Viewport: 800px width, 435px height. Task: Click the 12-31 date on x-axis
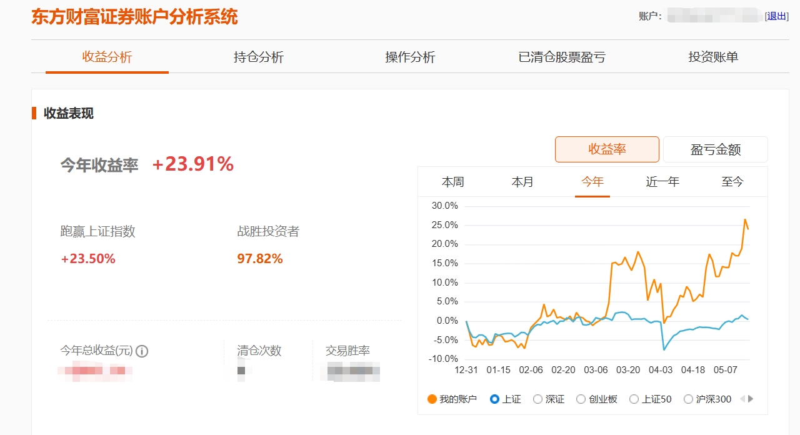tap(466, 370)
